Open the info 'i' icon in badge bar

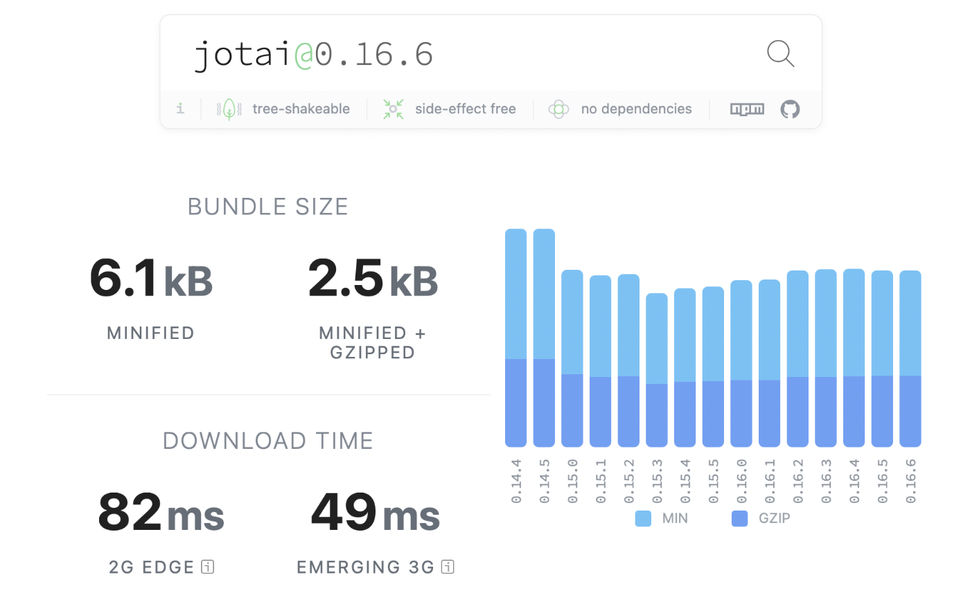[180, 109]
